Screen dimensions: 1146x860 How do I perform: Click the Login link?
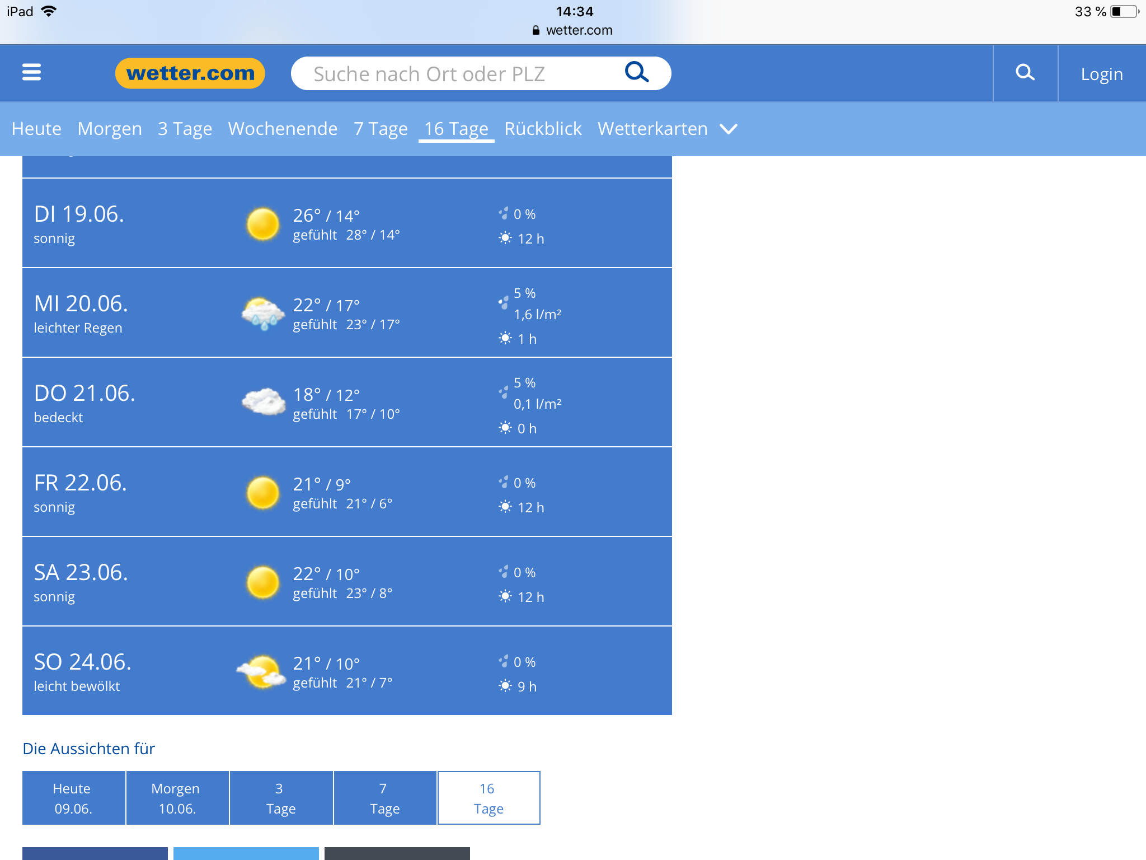[1101, 74]
